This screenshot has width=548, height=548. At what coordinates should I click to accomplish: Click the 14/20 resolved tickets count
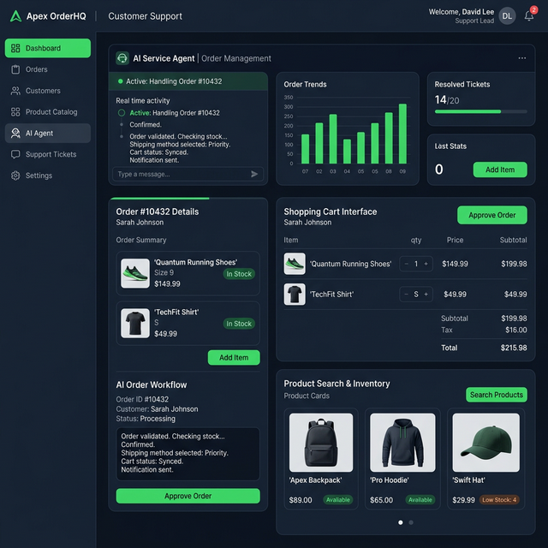point(447,100)
